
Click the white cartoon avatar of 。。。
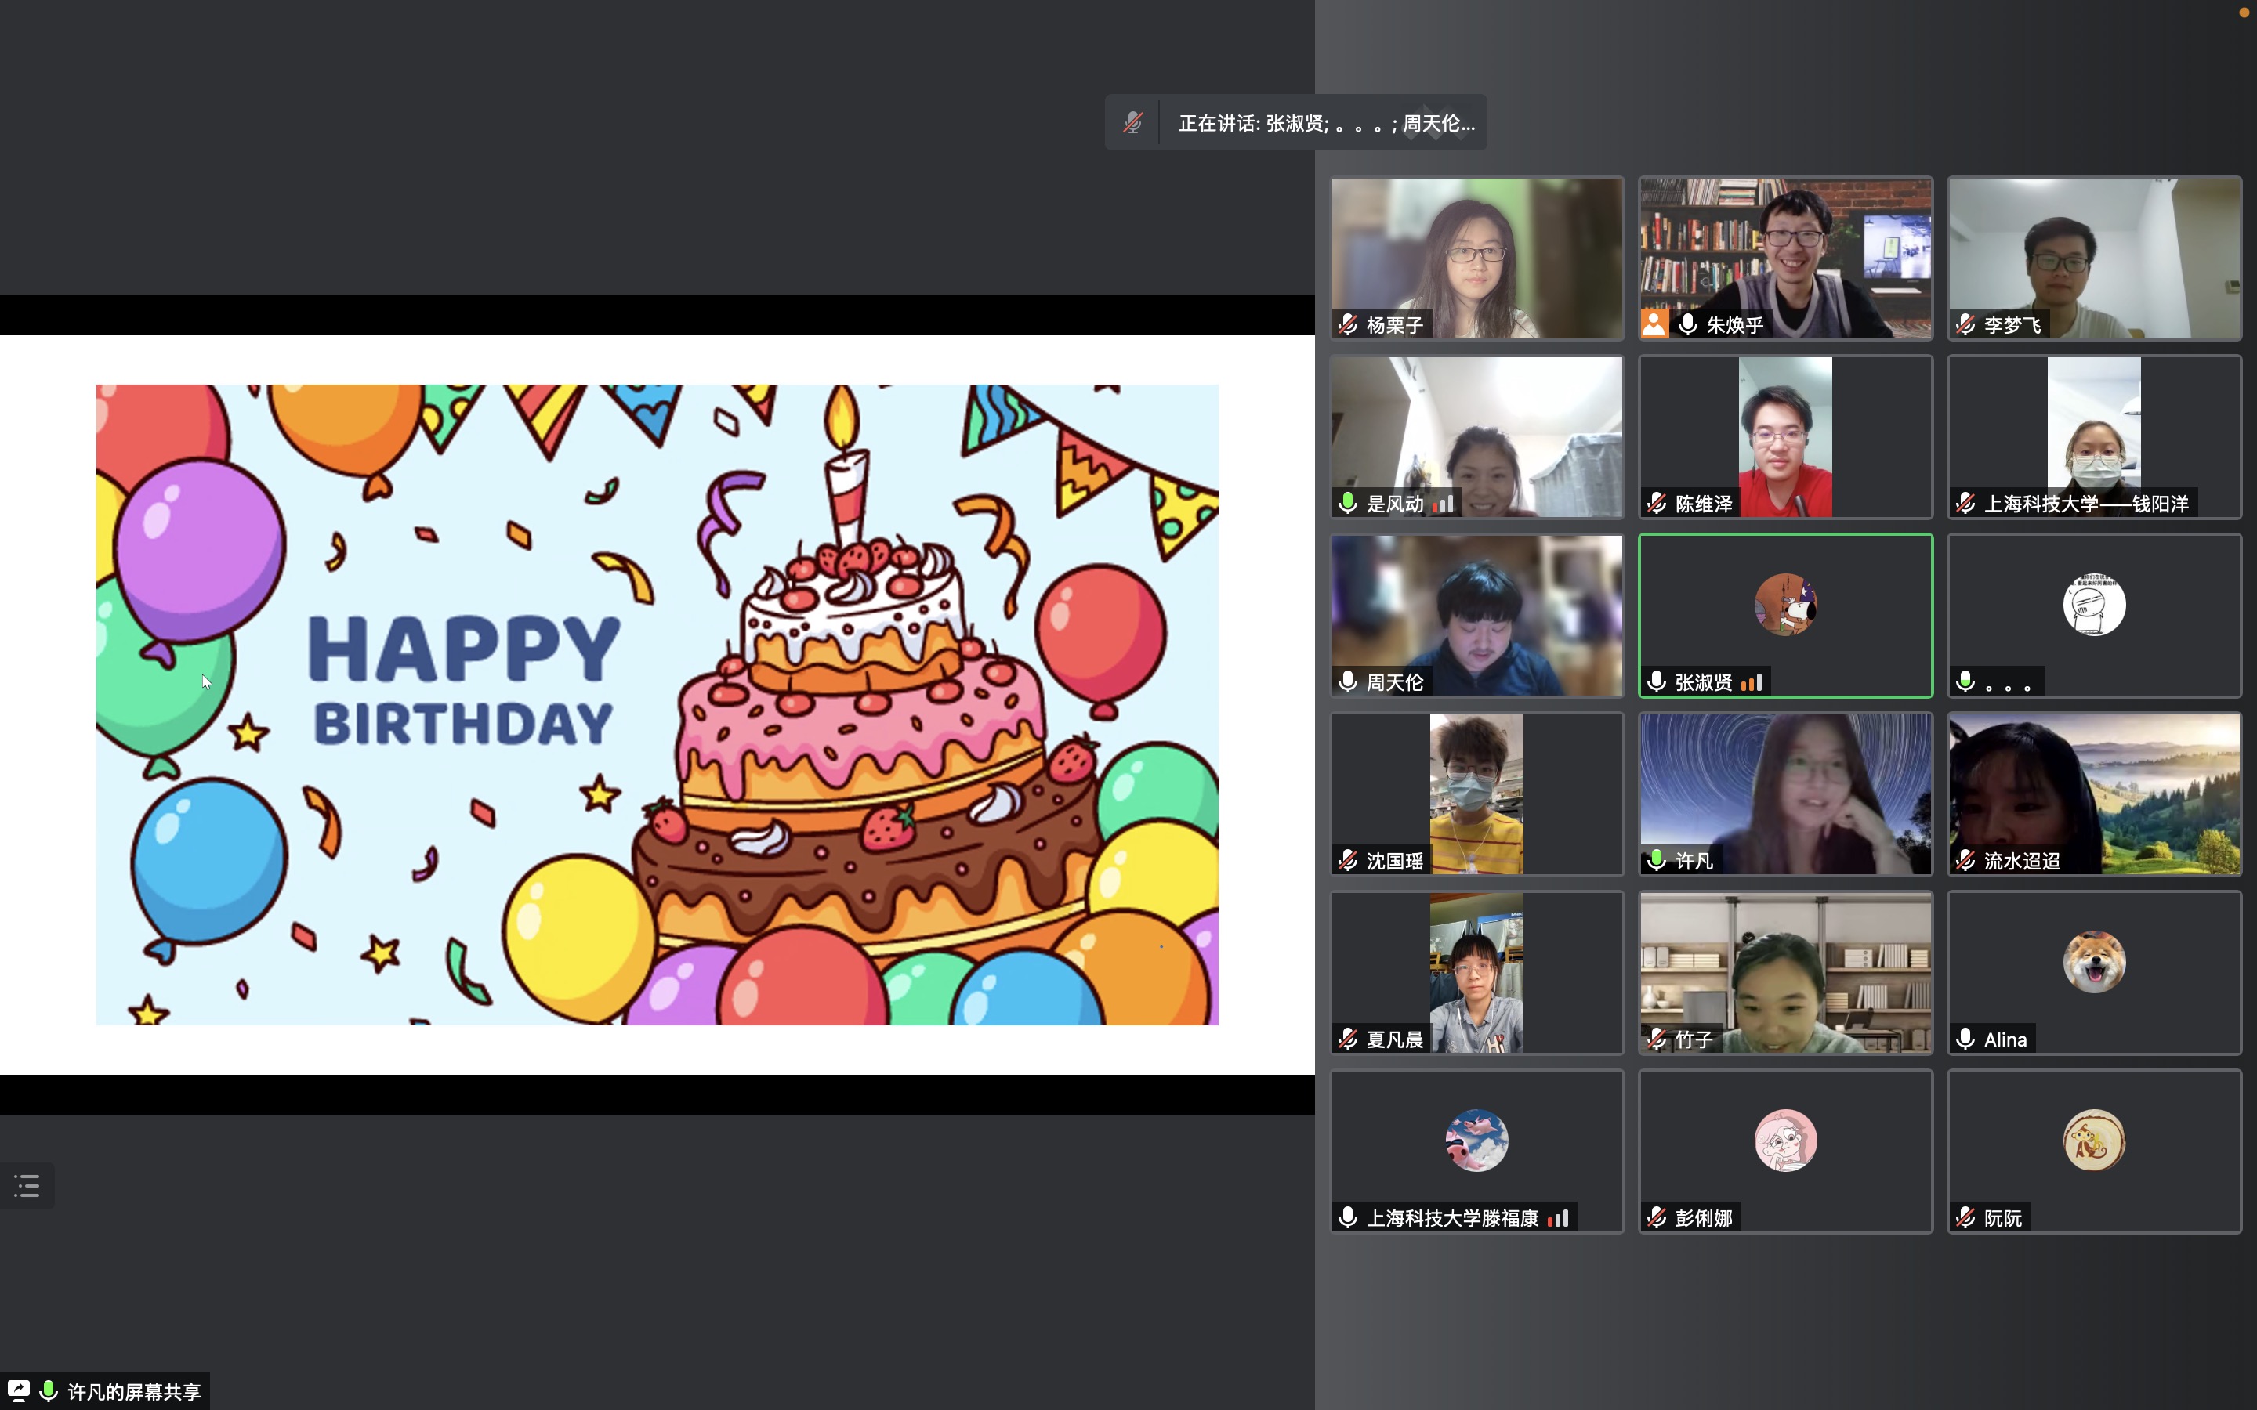(x=2095, y=604)
